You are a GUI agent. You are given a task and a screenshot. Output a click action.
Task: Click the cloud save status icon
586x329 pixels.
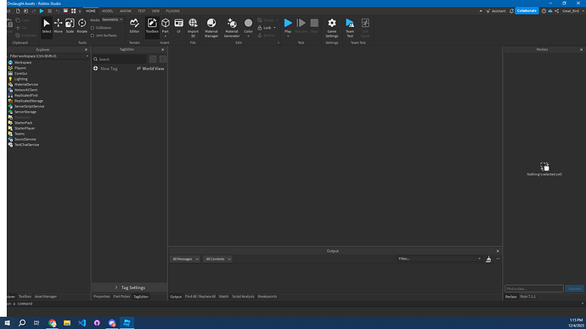tap(550, 11)
